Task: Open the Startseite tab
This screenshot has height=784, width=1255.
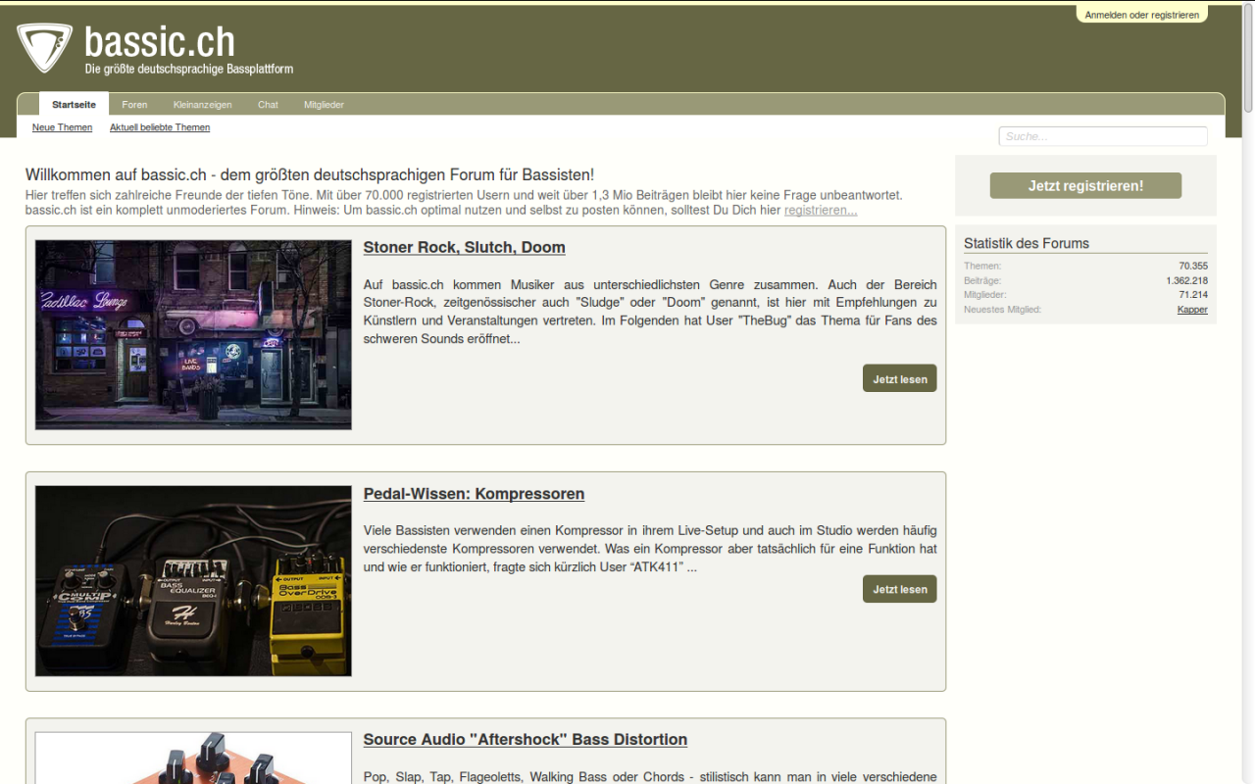Action: point(74,105)
